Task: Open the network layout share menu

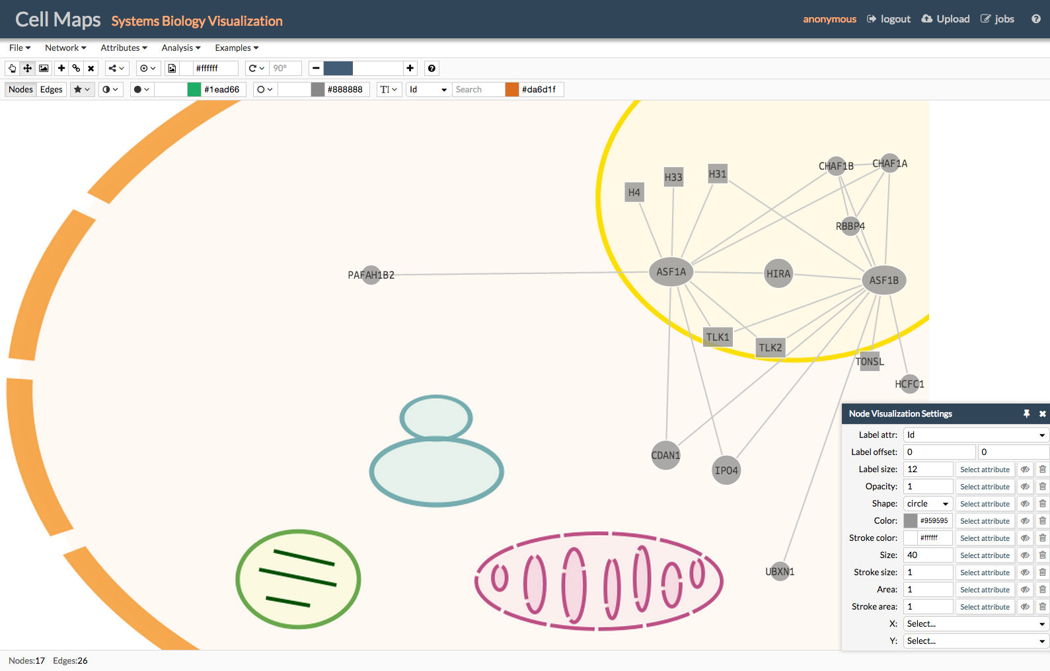Action: [x=116, y=68]
